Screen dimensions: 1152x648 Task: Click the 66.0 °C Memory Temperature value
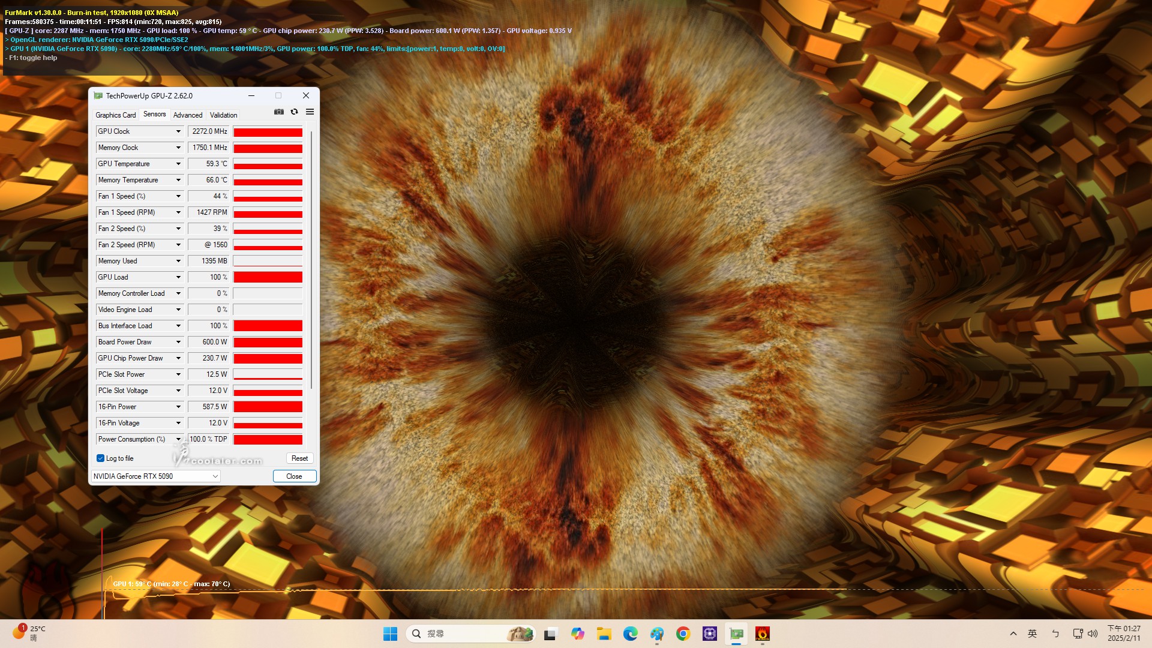(209, 180)
